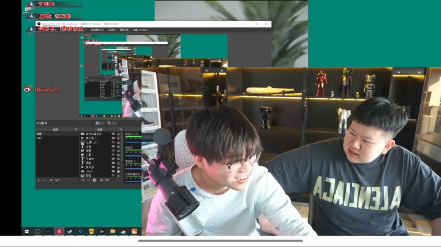Click the OBS preview canvas area
This screenshot has height=247, width=441.
[x=154, y=76]
